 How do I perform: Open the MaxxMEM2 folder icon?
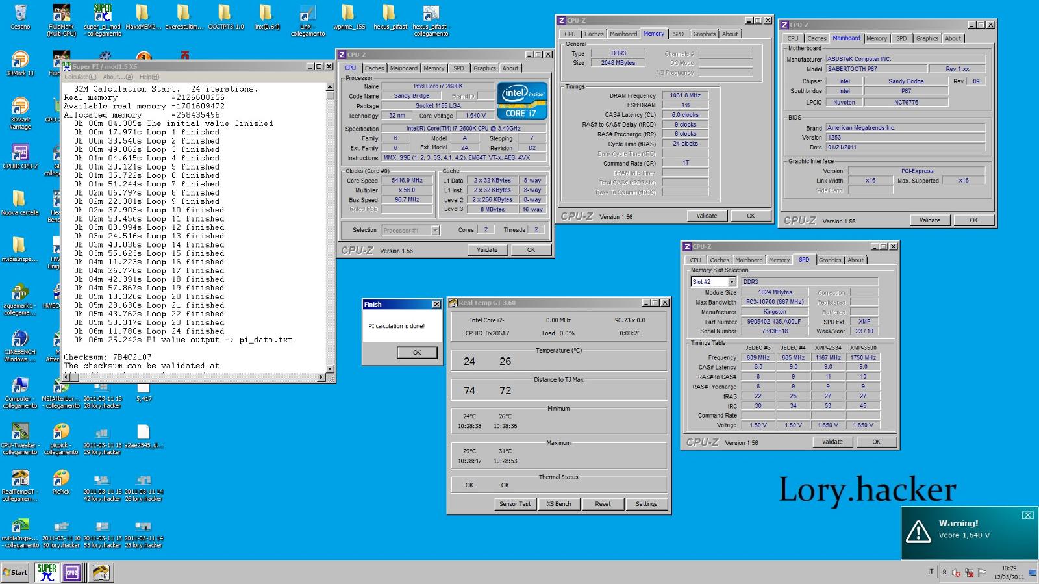click(x=142, y=17)
